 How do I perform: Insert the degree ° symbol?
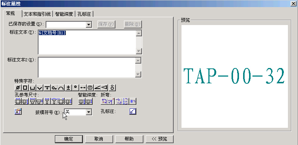[76, 88]
